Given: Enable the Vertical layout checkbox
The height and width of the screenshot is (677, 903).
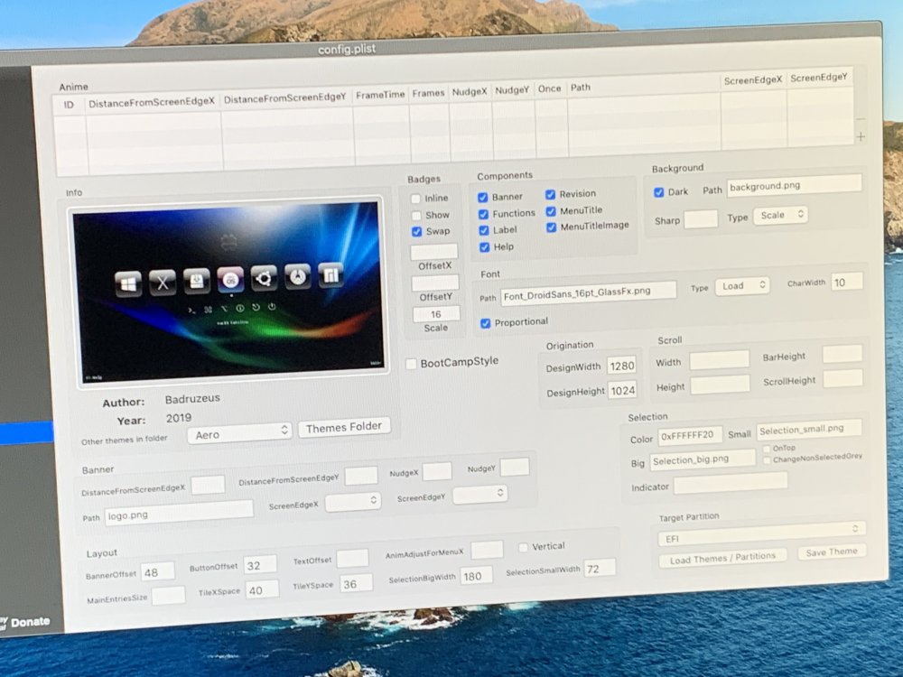Looking at the screenshot, I should tap(523, 547).
